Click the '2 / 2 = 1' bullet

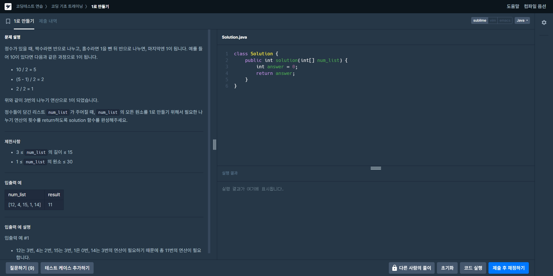25,89
